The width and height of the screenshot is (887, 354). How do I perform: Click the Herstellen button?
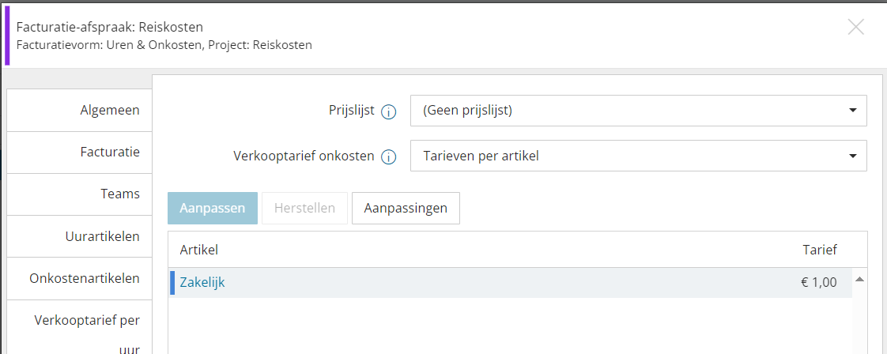pos(304,208)
